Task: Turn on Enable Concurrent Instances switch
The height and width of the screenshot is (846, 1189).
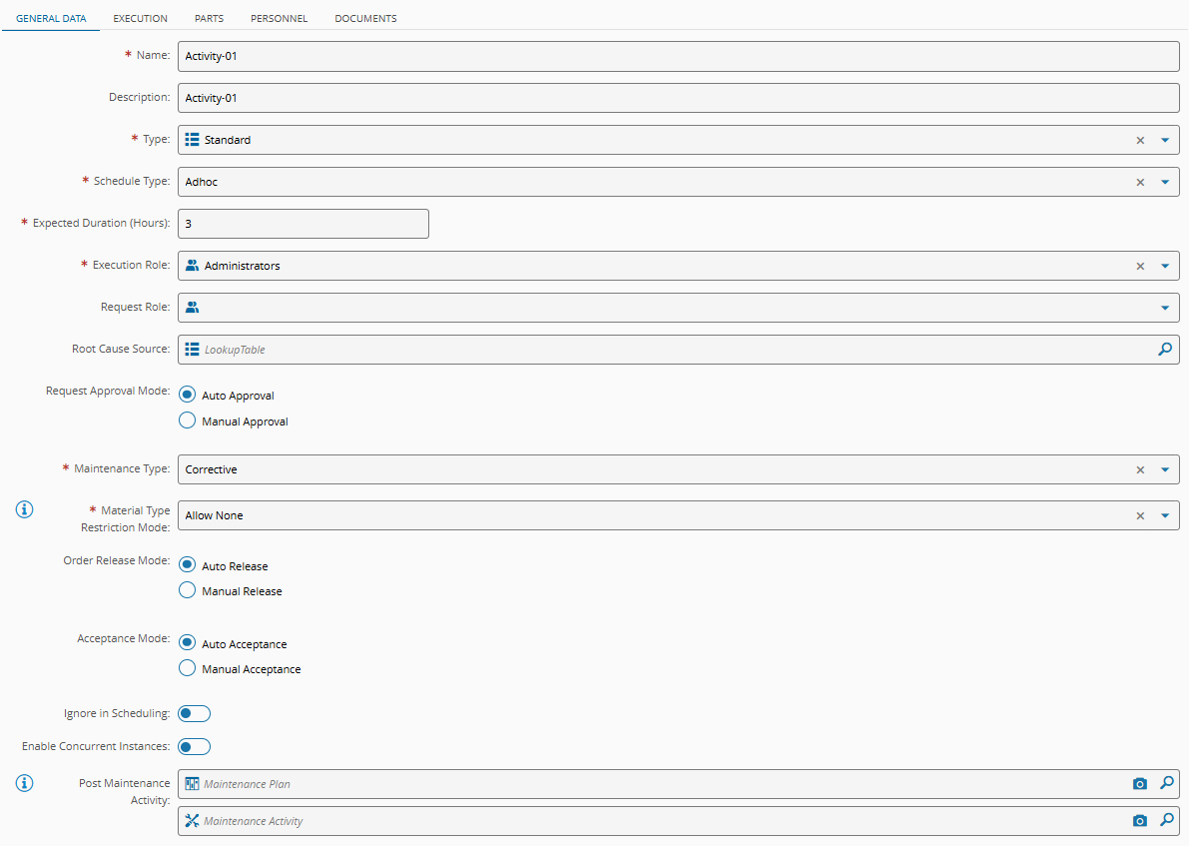Action: tap(194, 747)
